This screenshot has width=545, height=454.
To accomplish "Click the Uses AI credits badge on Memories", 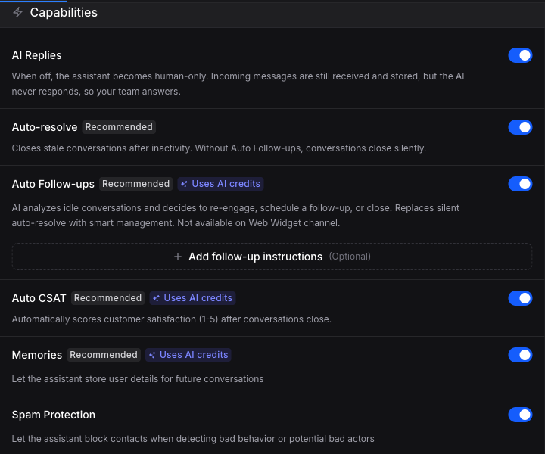I will tap(188, 355).
